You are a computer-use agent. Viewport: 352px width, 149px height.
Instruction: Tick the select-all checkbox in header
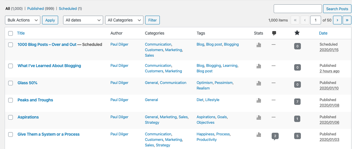[11, 33]
